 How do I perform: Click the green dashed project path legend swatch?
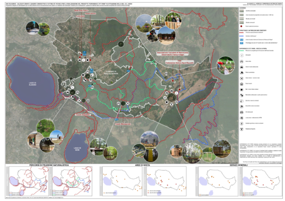point(241,51)
